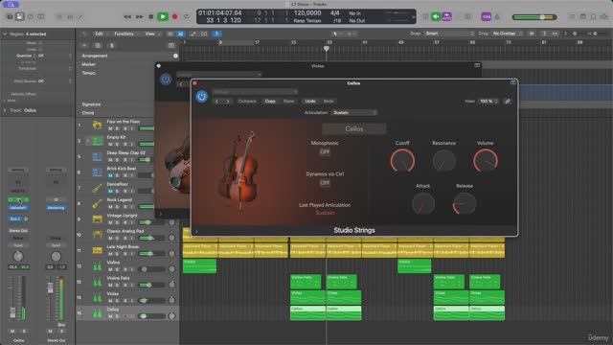Click the Redo button in Cellos plugin

pyautogui.click(x=329, y=102)
